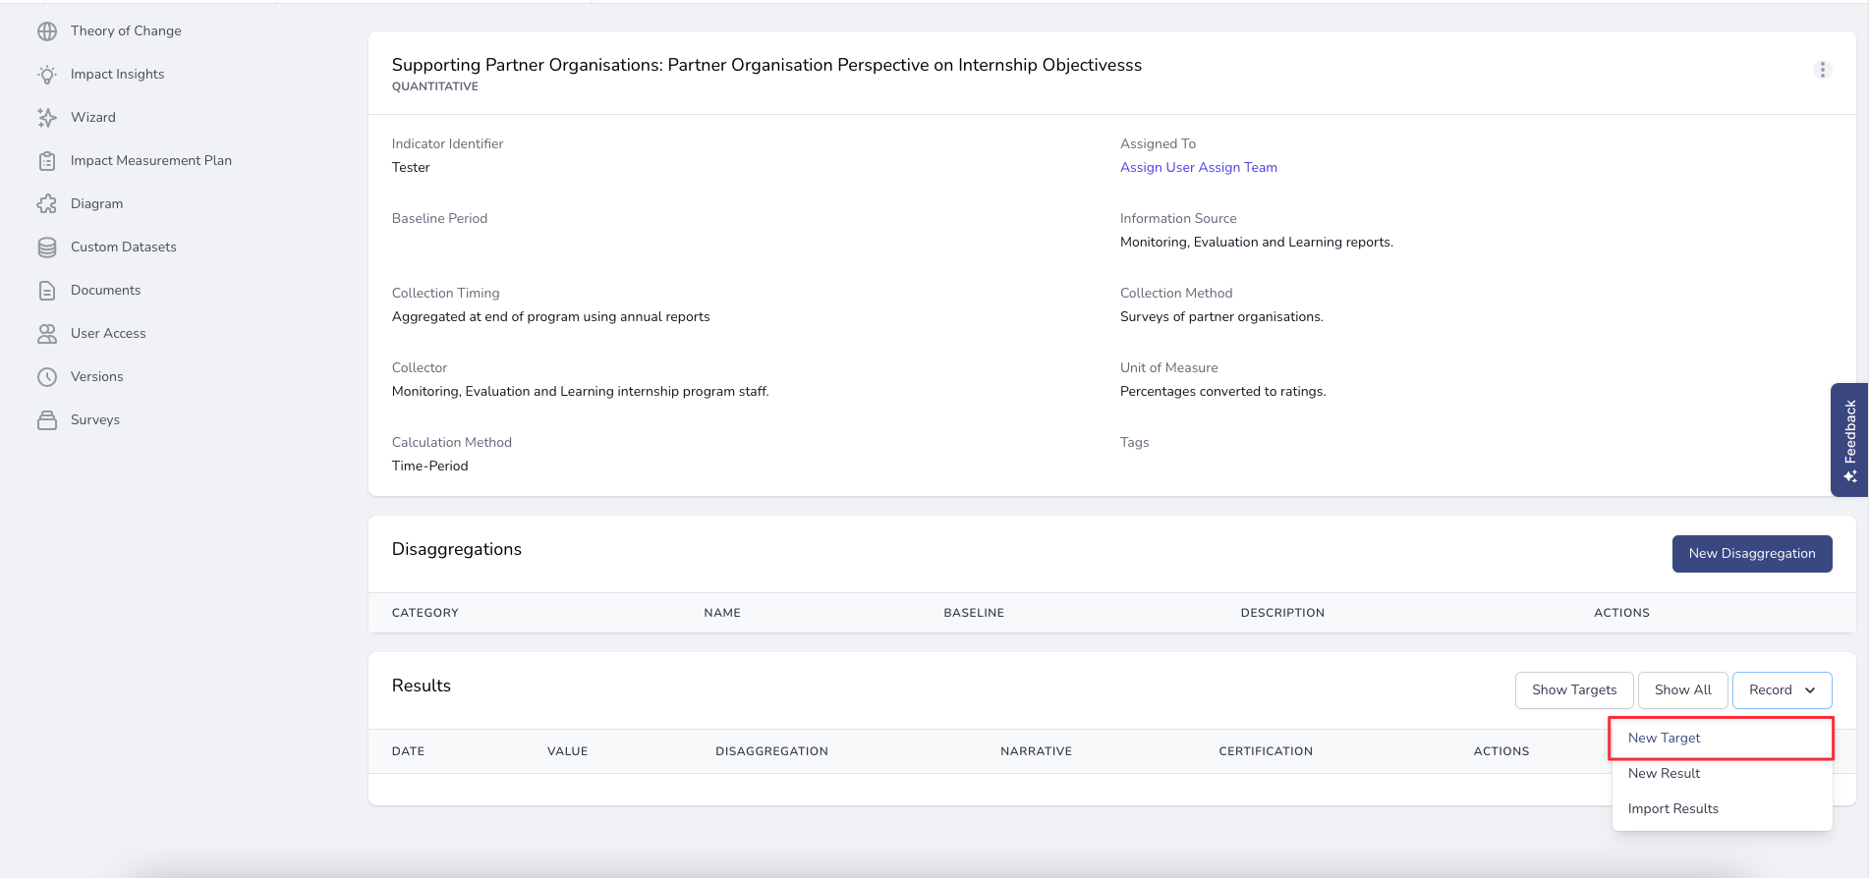Click the indicator title text
The height and width of the screenshot is (878, 1869).
click(x=766, y=65)
